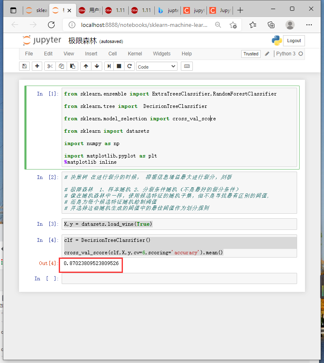Open the Kernel menu
324x363 pixels.
click(x=135, y=54)
